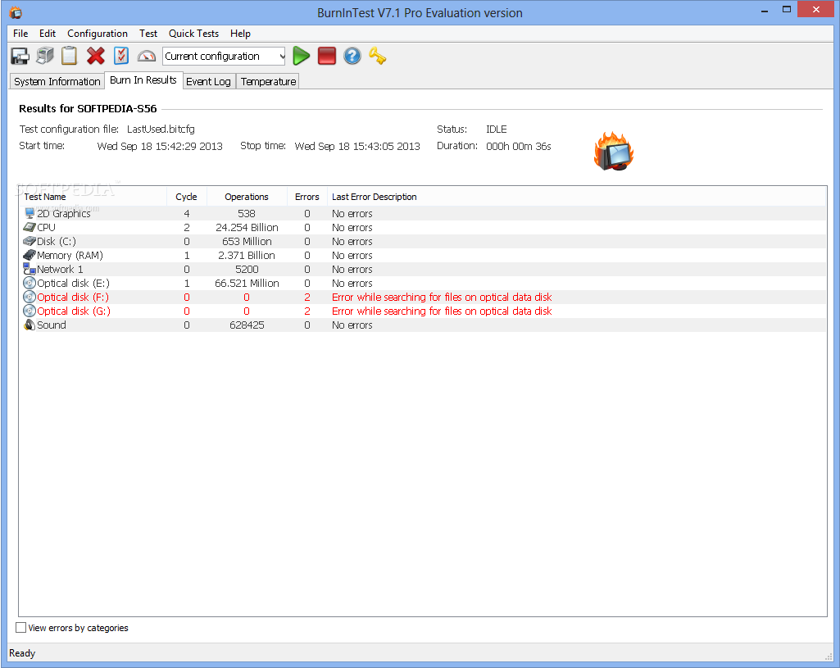Click the clipboard copy results icon

(x=70, y=56)
